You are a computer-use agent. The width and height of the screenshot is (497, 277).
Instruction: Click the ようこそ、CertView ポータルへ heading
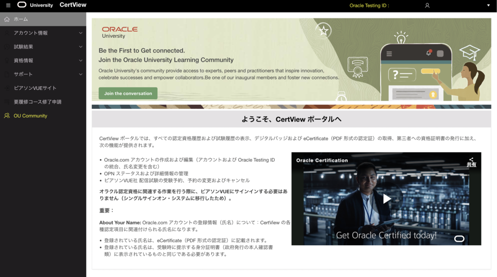pos(291,119)
